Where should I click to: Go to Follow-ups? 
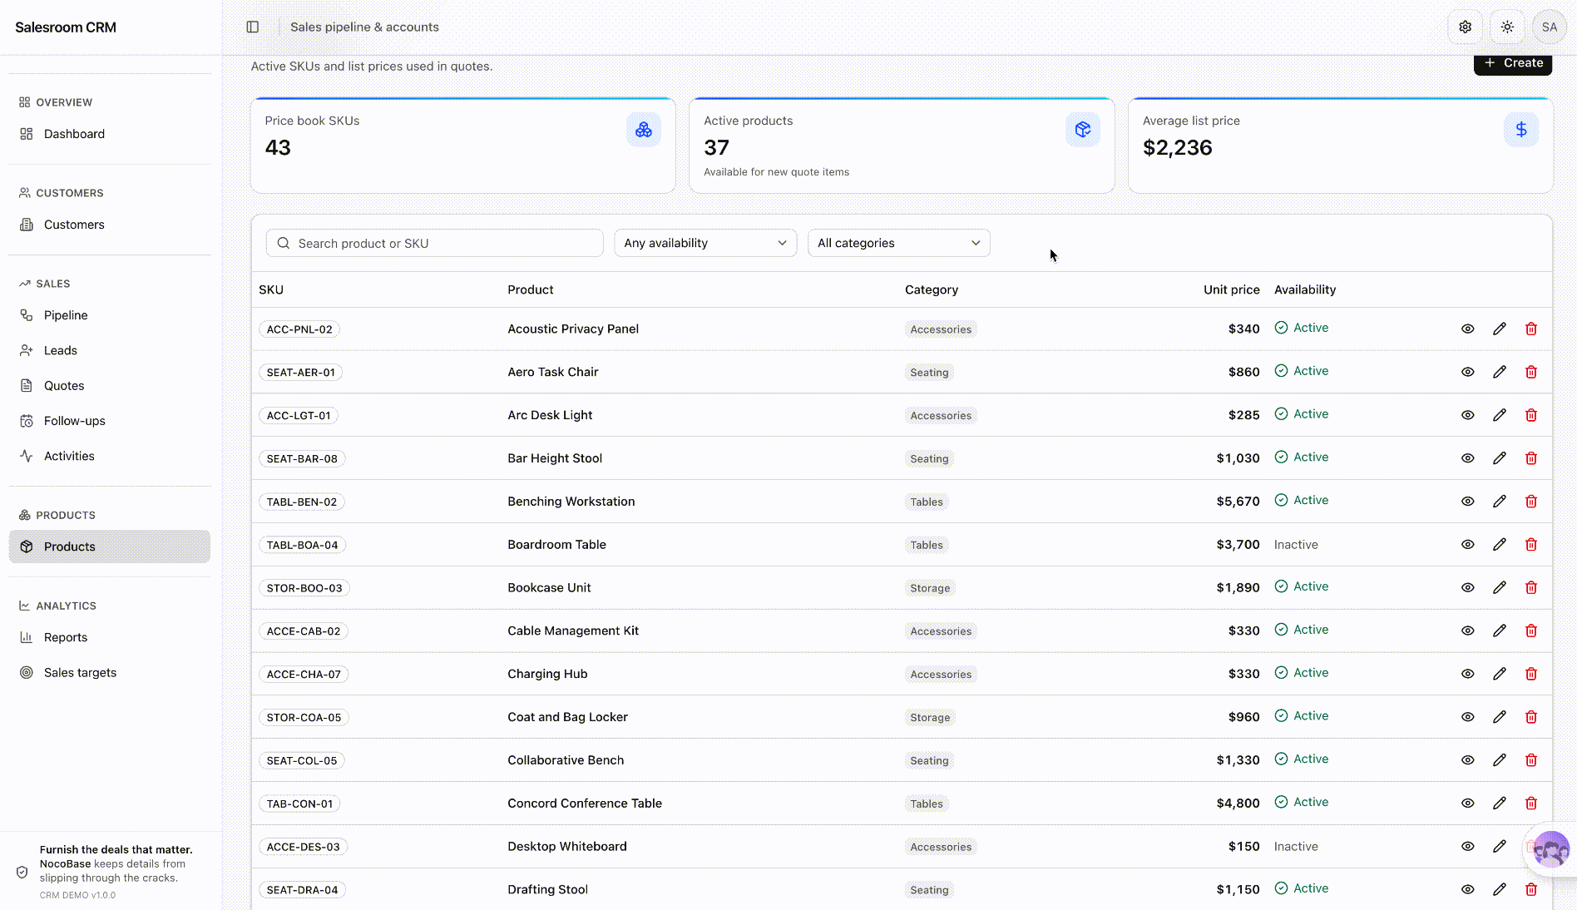coord(110,421)
